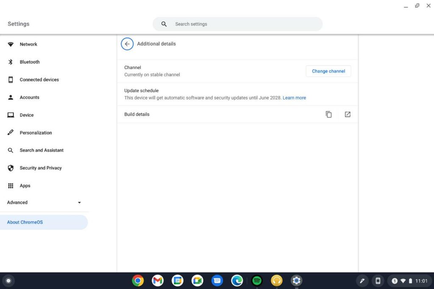Select Security and Privacy in sidebar
434x289 pixels.
pos(40,168)
